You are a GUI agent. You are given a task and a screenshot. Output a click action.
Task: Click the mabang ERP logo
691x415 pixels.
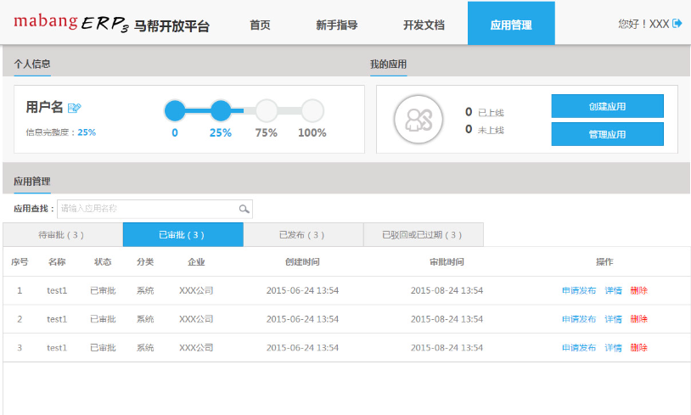click(x=110, y=24)
